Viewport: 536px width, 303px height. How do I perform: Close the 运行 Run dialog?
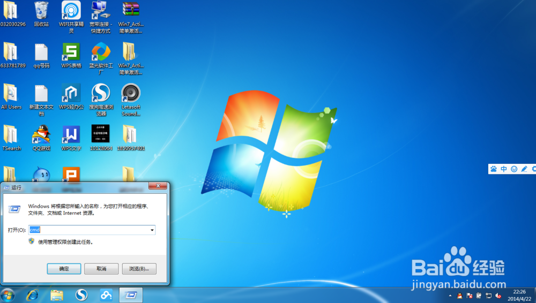point(158,186)
